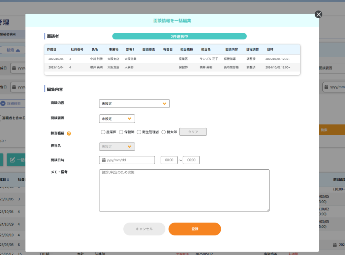The height and width of the screenshot is (255, 345).
Task: Choose the 衛生管理者 radio option
Action: point(139,132)
